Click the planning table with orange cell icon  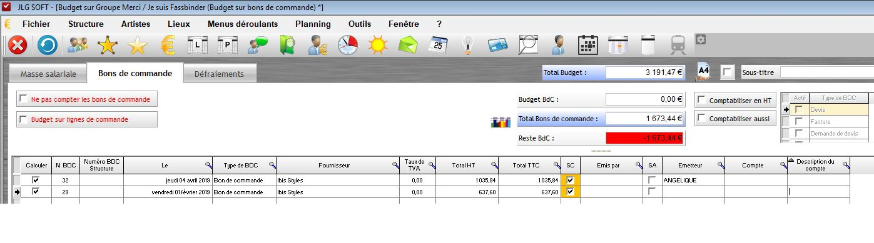(617, 45)
